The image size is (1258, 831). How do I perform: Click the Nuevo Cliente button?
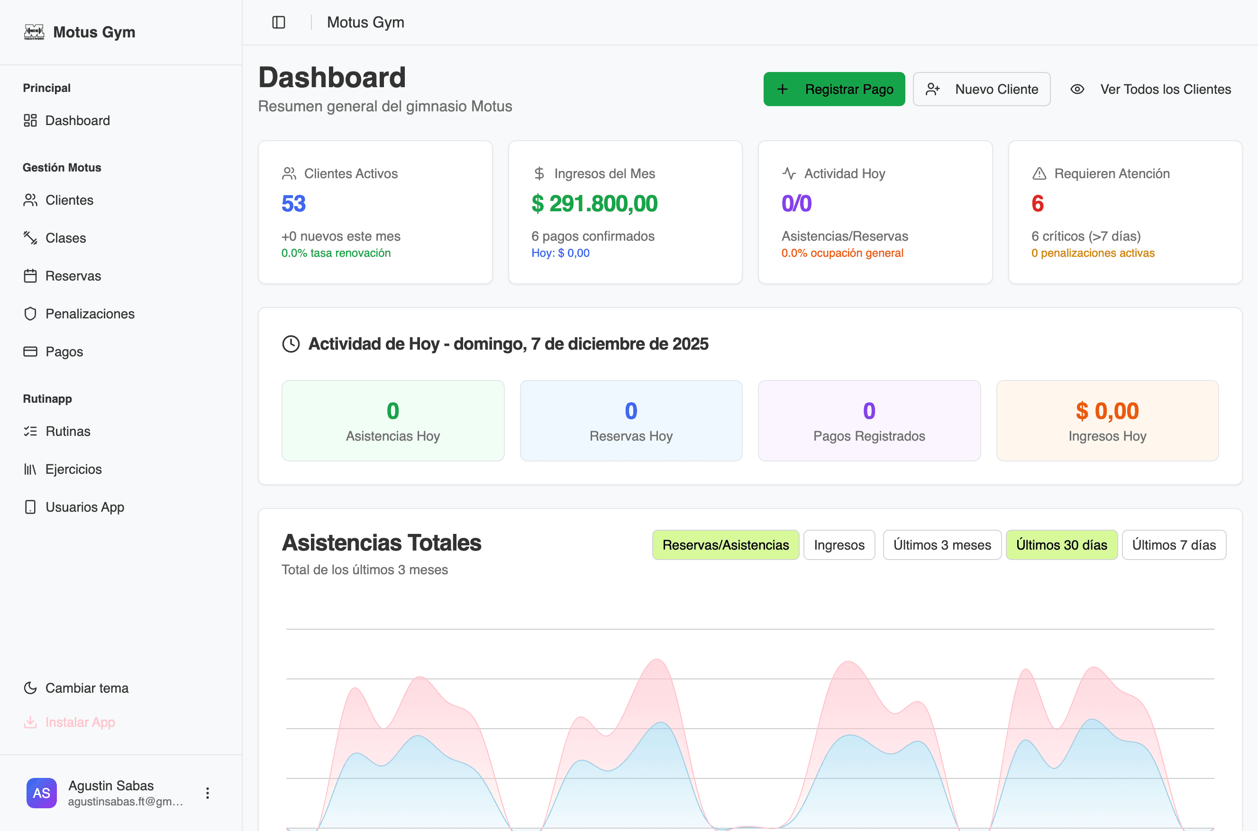pos(982,89)
